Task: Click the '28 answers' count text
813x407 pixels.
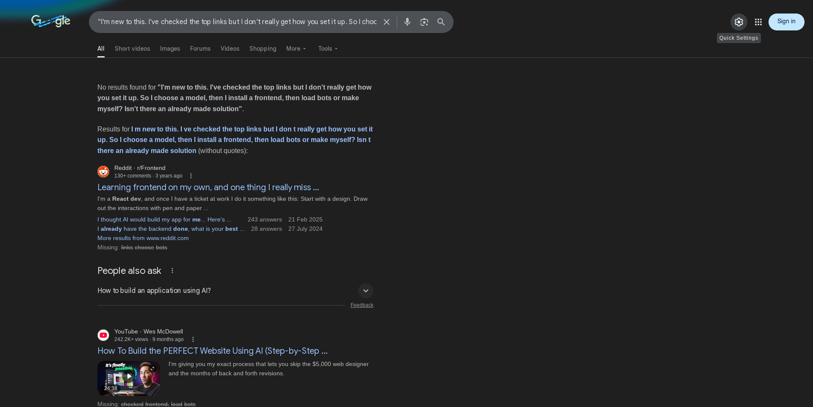Action: tap(266, 229)
